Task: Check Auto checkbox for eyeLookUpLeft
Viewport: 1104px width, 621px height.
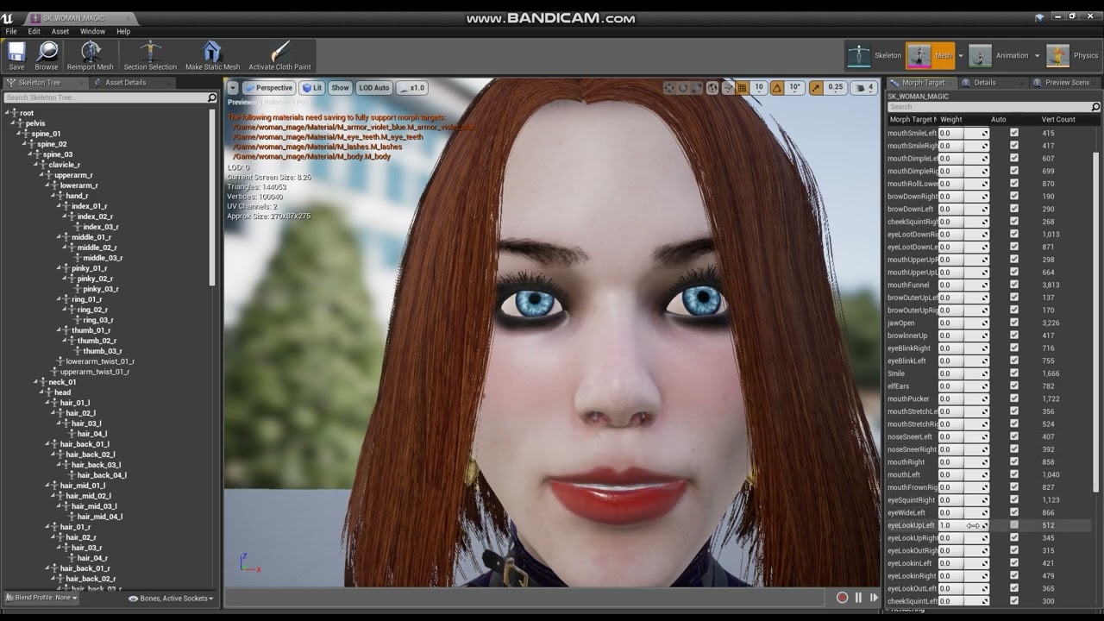Action: coord(1014,524)
